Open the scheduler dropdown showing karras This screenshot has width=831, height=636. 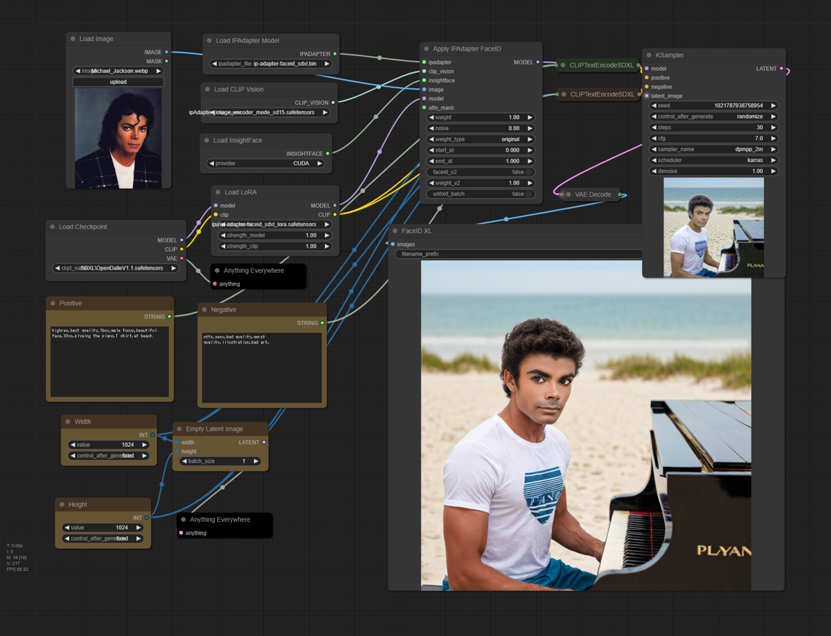click(714, 160)
